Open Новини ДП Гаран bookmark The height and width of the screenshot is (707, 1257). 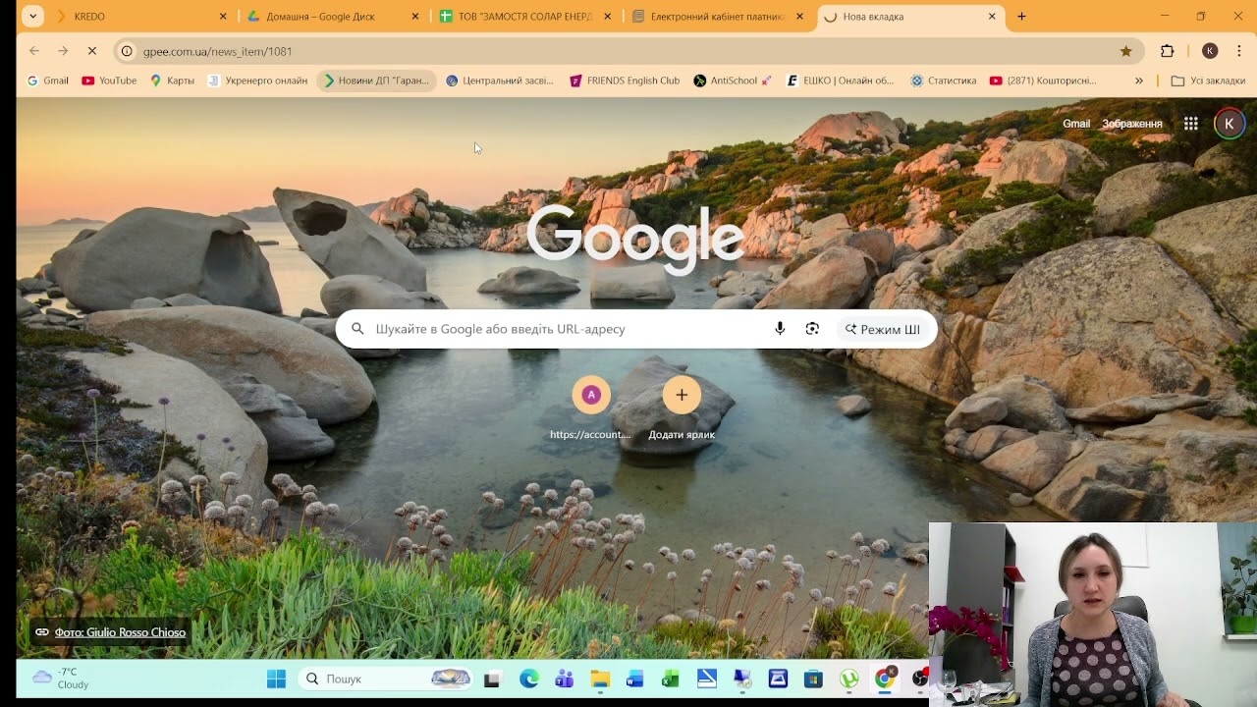[376, 81]
